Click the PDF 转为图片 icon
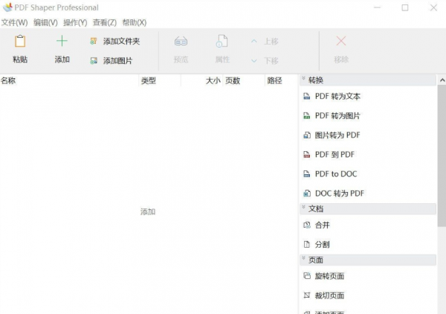The height and width of the screenshot is (314, 446). [306, 115]
